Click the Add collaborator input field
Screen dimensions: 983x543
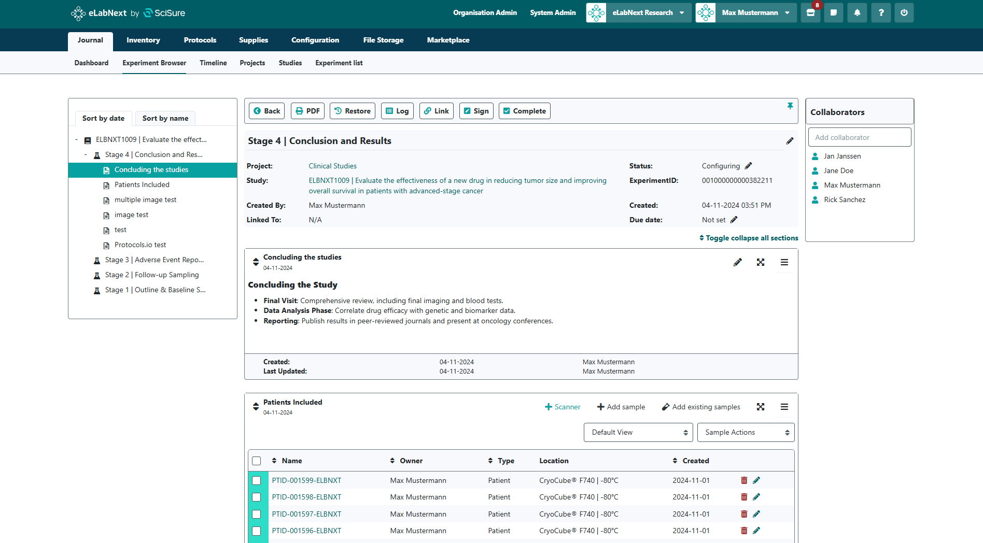tap(859, 137)
